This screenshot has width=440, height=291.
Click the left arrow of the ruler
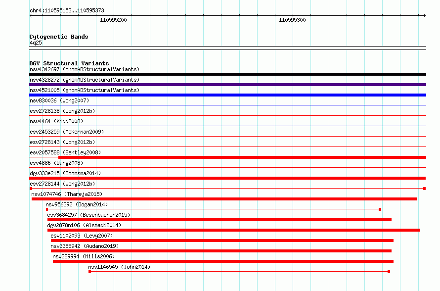31,15
